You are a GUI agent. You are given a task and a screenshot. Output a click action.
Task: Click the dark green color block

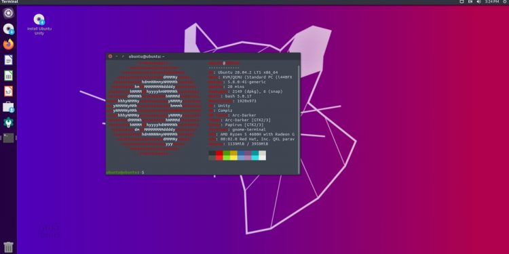tap(226, 153)
